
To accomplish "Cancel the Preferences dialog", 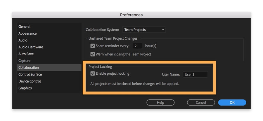I will point(201,102).
